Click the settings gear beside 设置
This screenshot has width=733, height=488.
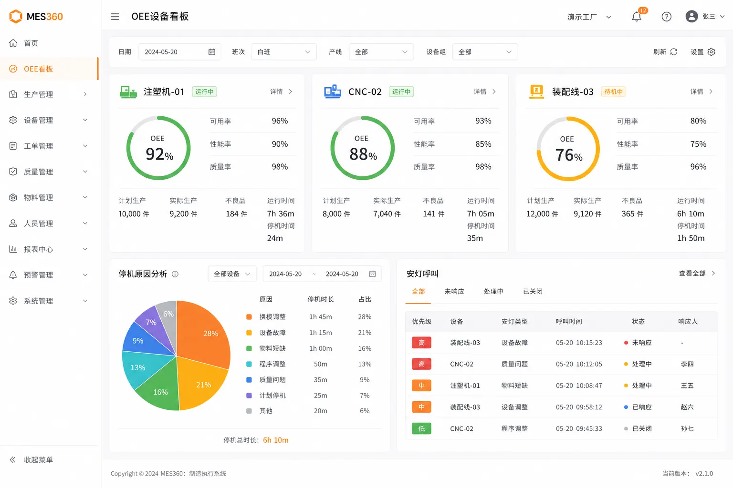point(712,52)
